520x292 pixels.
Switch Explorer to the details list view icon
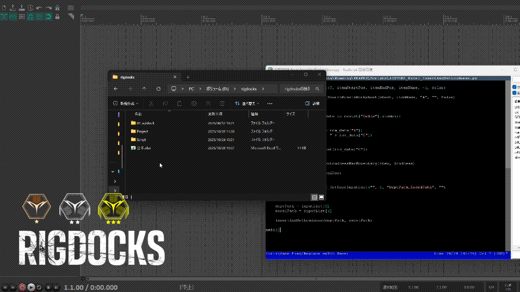click(x=314, y=198)
